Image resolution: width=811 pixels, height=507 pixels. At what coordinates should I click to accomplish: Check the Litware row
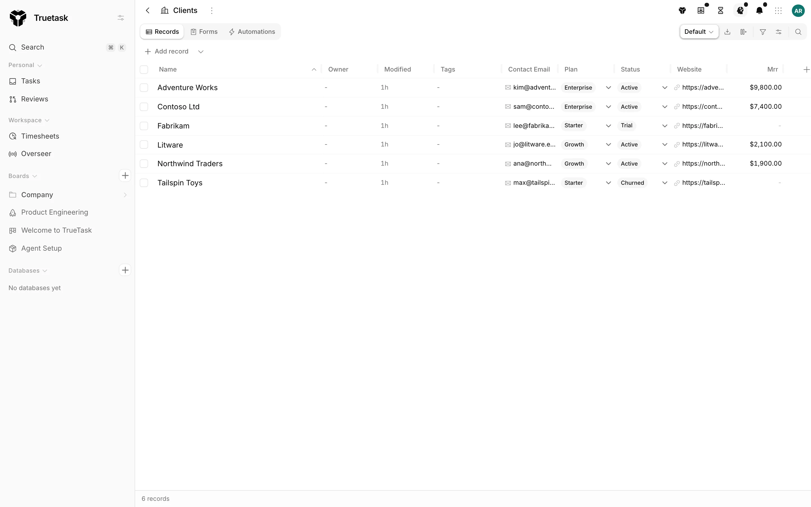coord(144,144)
